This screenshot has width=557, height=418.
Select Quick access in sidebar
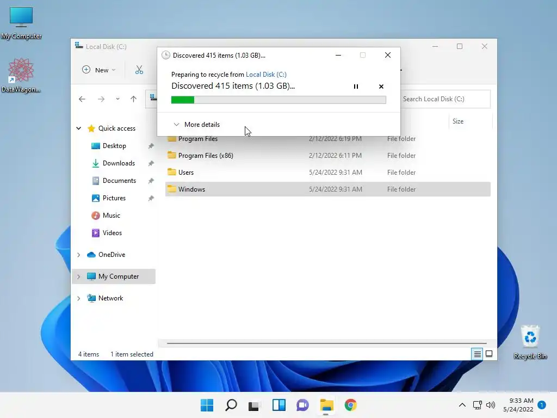(116, 128)
